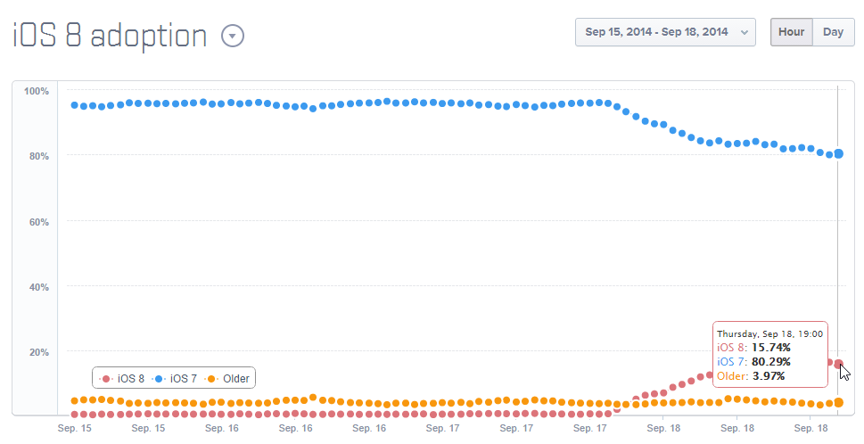
Task: Click the first orange Older data point
Action: [x=75, y=400]
